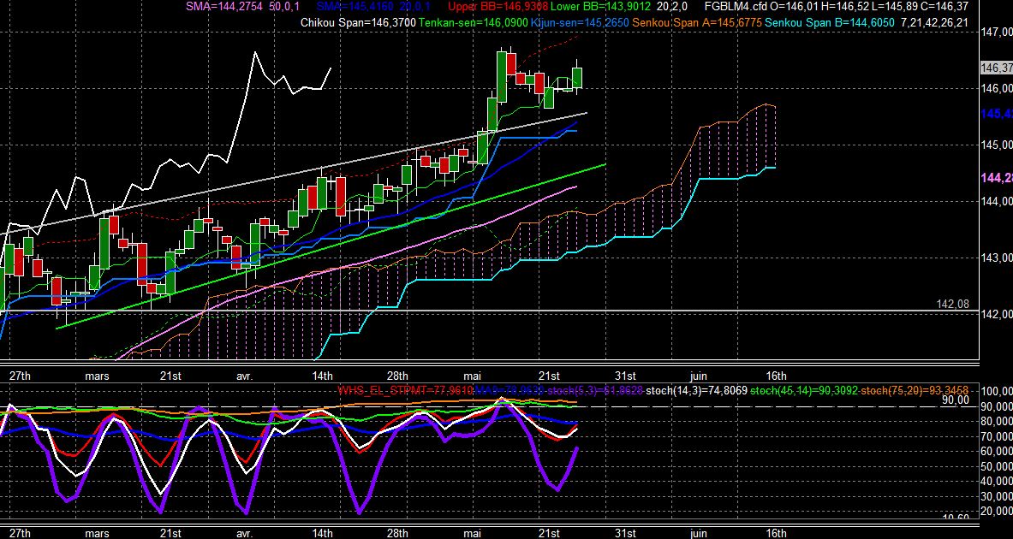1013x539 pixels.
Task: Click the pink SMA price marker on axis
Action: [997, 178]
